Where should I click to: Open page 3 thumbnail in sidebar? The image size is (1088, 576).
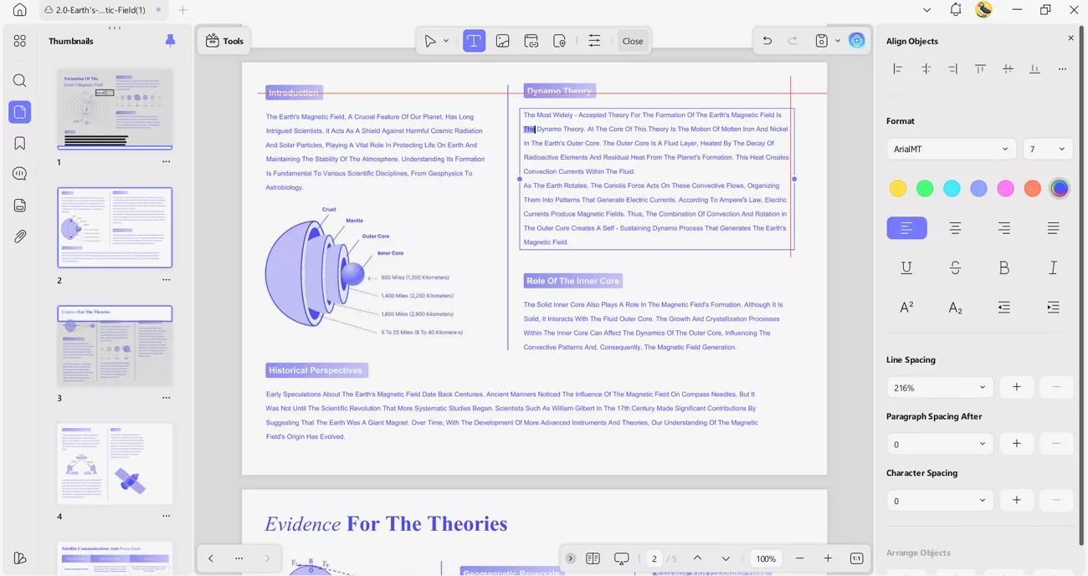coord(115,345)
